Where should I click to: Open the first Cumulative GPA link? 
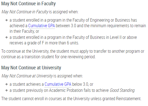pos(42,26)
